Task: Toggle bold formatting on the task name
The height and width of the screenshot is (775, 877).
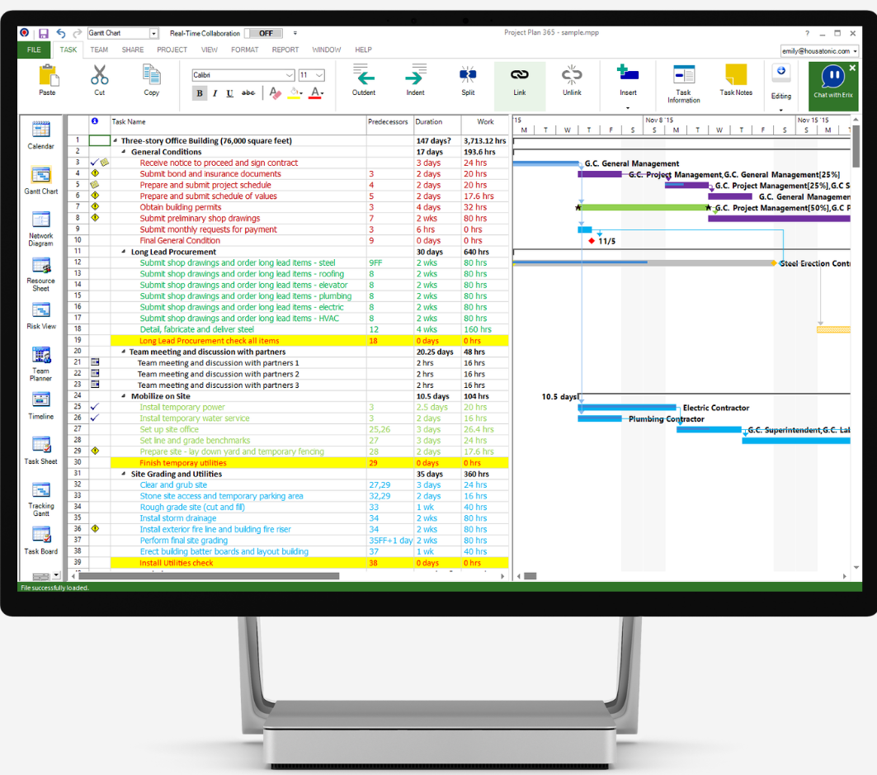Action: 199,93
